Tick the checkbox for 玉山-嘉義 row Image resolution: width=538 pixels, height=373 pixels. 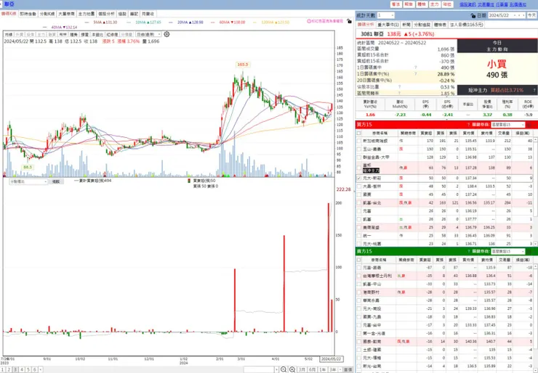coord(359,149)
